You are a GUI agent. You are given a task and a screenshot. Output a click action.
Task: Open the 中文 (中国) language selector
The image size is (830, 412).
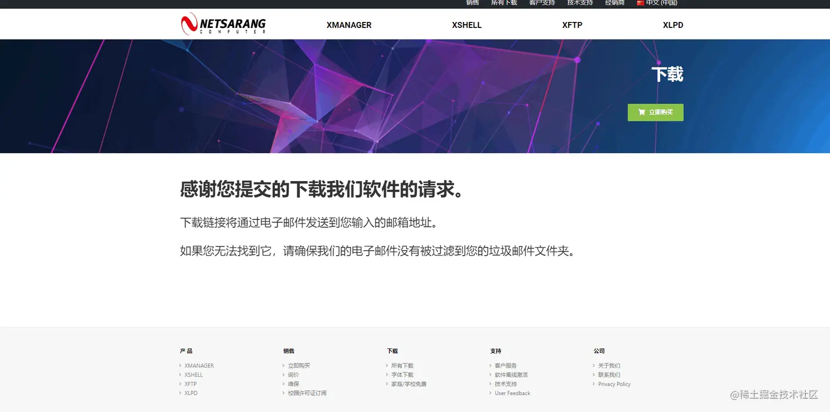(x=660, y=3)
